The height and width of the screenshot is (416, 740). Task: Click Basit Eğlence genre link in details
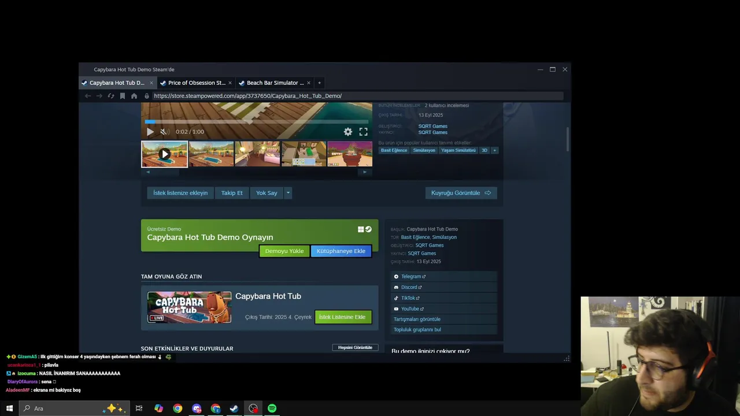click(415, 237)
